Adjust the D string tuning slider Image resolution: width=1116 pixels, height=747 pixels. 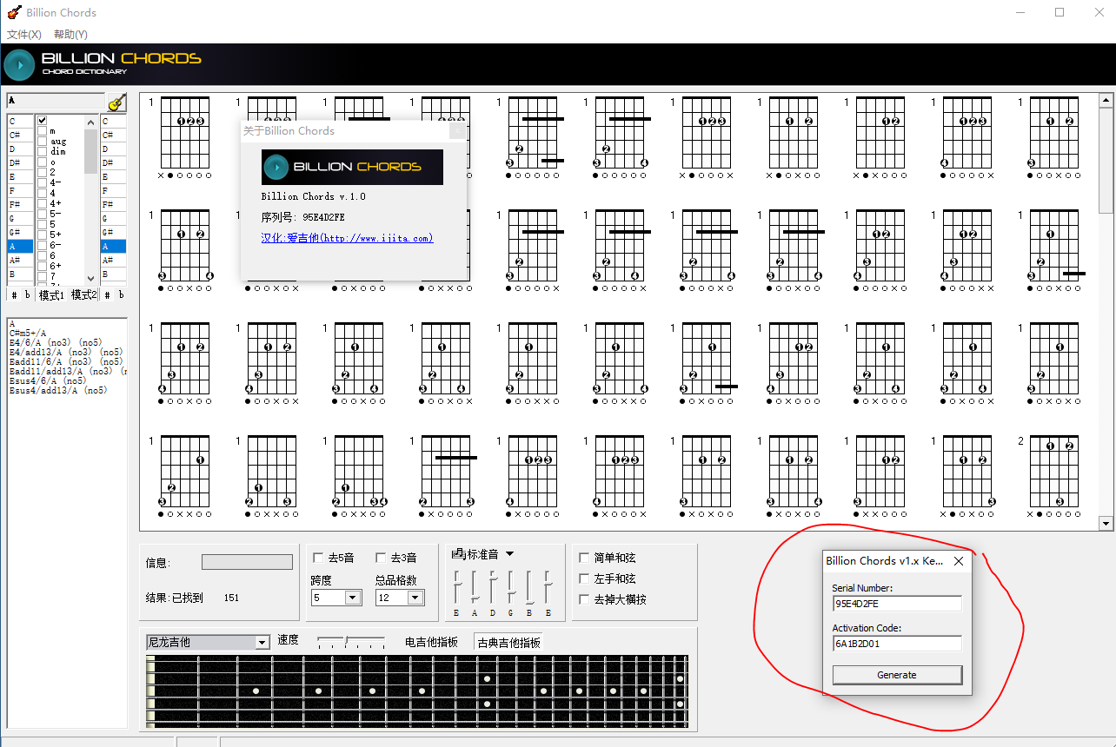click(x=493, y=587)
